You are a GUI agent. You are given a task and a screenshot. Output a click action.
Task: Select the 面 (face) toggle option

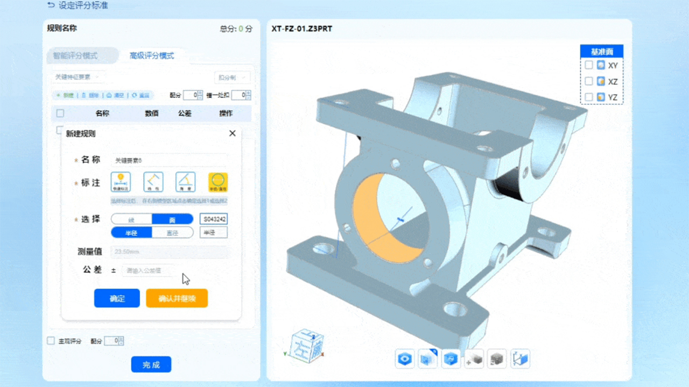172,219
